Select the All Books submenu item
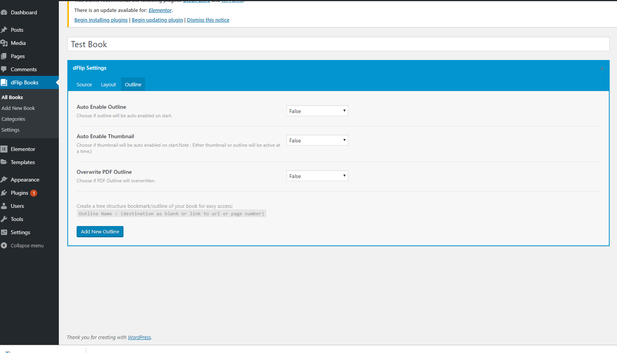Image resolution: width=617 pixels, height=353 pixels. point(12,97)
